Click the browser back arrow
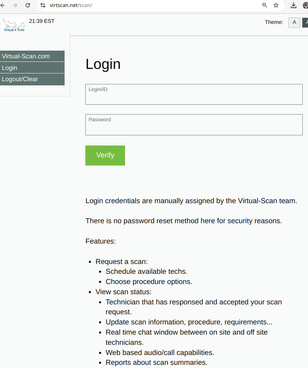The width and height of the screenshot is (308, 368). pos(3,5)
